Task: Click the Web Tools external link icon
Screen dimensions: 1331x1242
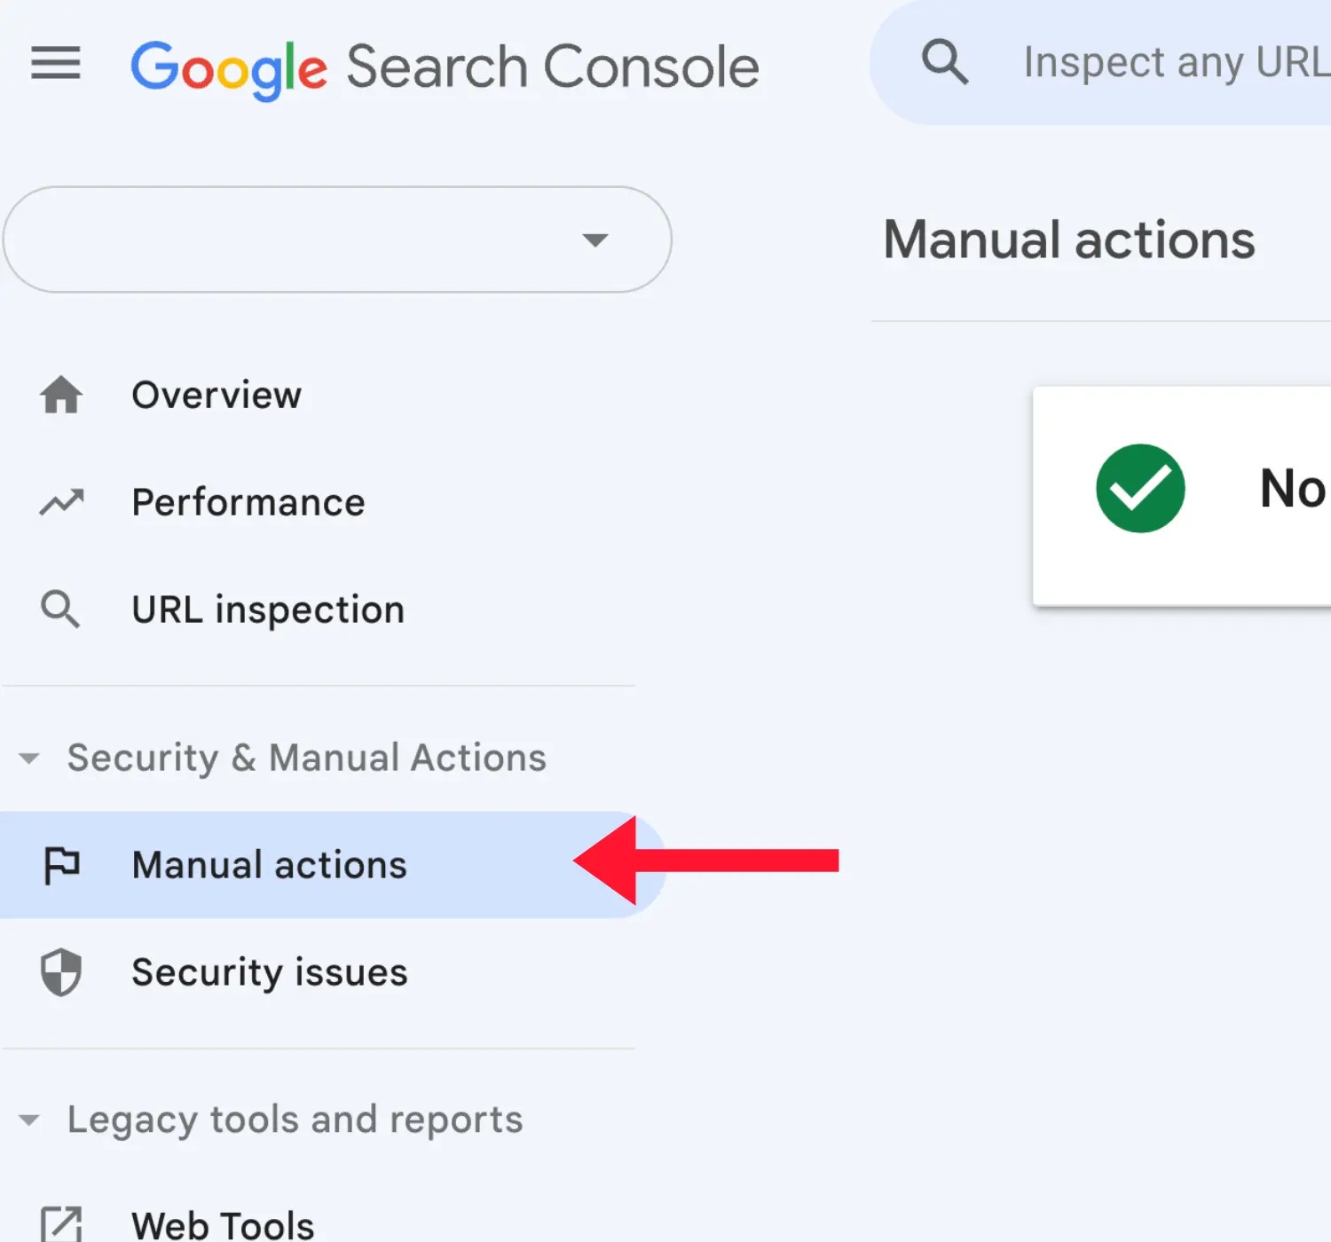Action: coord(59,1224)
